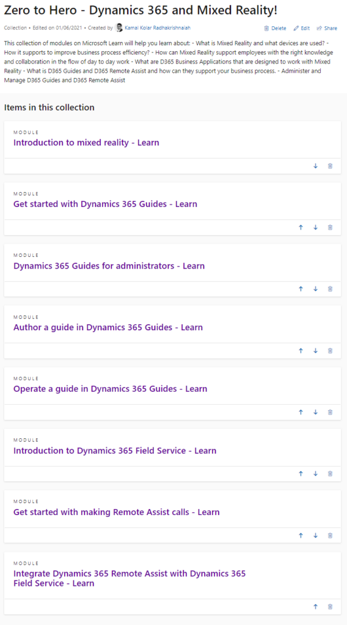Click Delete collection button
347x625 pixels.
tap(275, 28)
